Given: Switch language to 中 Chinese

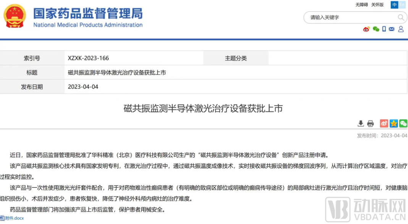Looking at the screenshot, I should pyautogui.click(x=395, y=5).
